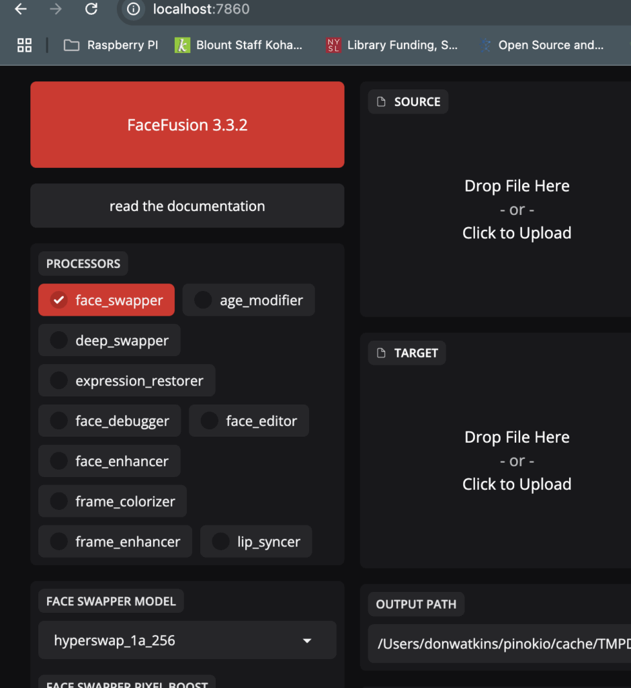Screen dimensions: 631x688
Task: Click the FACE SWAPPER MODEL label
Action: click(111, 601)
